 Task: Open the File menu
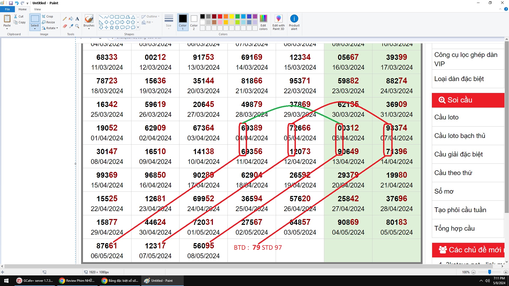pos(7,9)
